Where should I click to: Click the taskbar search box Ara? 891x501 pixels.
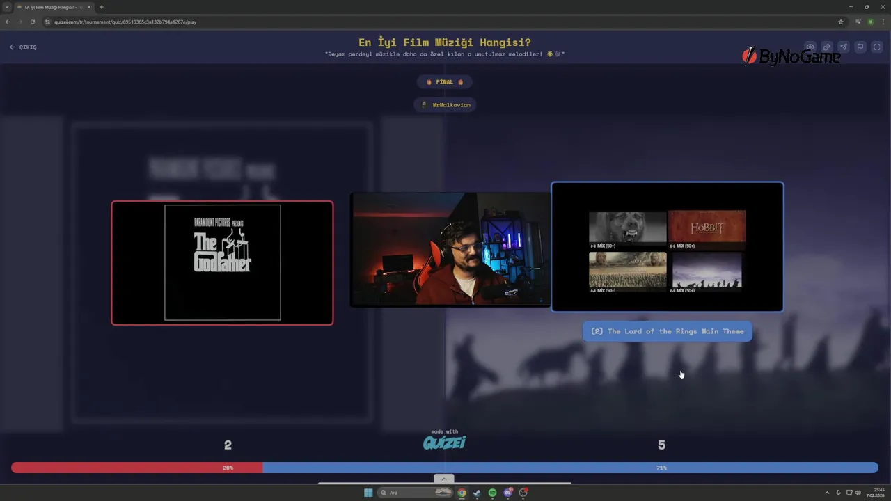[416, 493]
